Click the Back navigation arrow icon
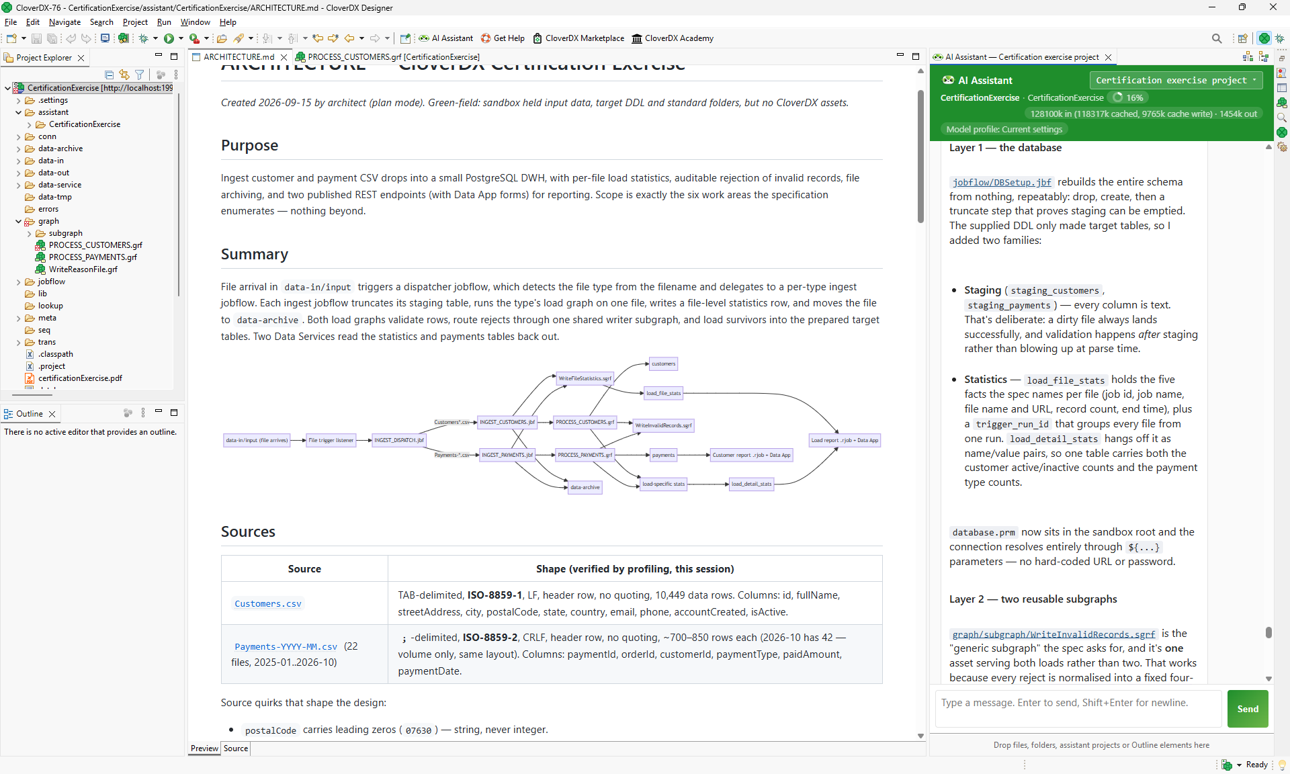The image size is (1290, 774). click(349, 38)
